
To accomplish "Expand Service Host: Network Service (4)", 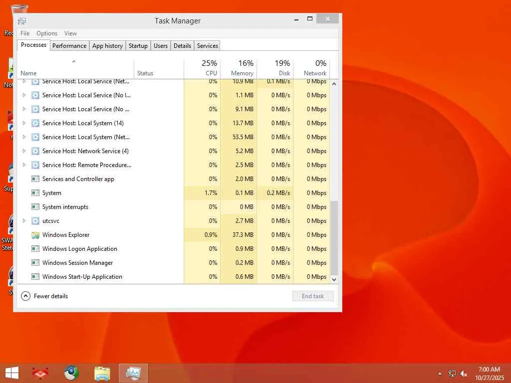I will point(24,151).
